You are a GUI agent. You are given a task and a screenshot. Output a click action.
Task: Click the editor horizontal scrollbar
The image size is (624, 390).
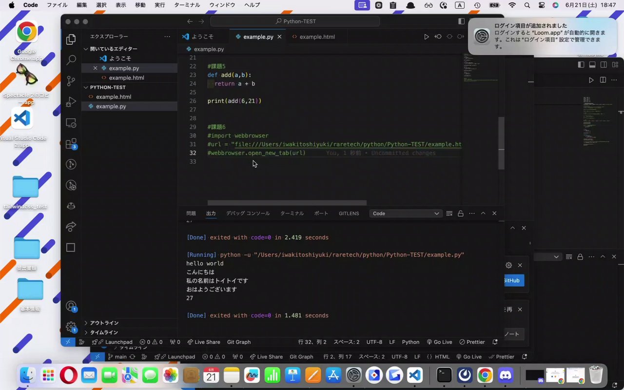point(287,203)
